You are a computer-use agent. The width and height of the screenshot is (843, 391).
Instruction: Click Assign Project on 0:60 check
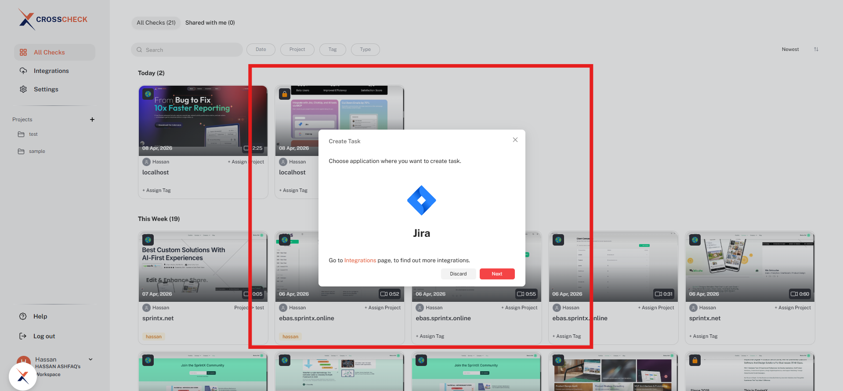point(792,308)
